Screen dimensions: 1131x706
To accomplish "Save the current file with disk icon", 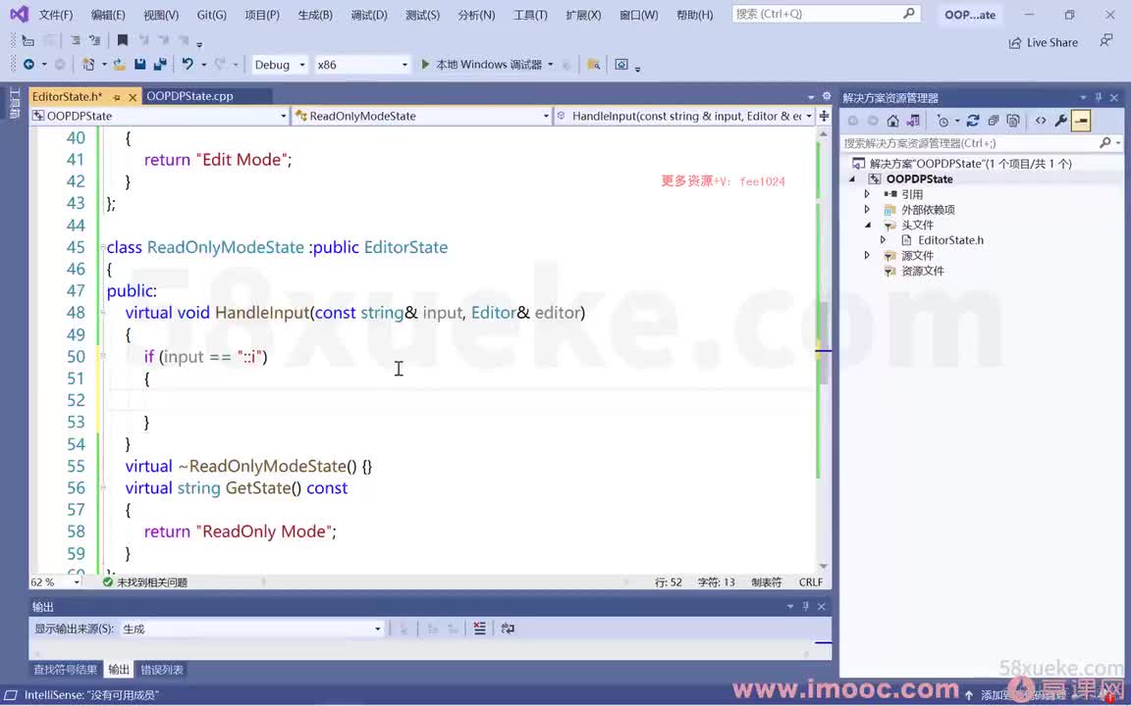I will click(140, 65).
